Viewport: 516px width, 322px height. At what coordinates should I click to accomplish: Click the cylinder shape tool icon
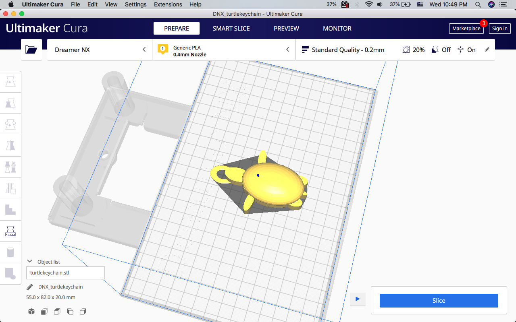pyautogui.click(x=10, y=252)
